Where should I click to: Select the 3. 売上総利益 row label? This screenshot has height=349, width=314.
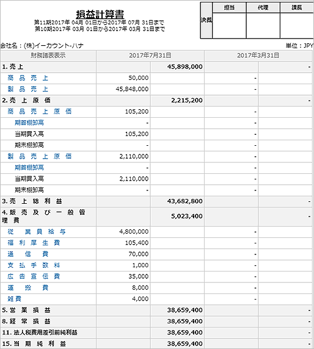[32, 201]
